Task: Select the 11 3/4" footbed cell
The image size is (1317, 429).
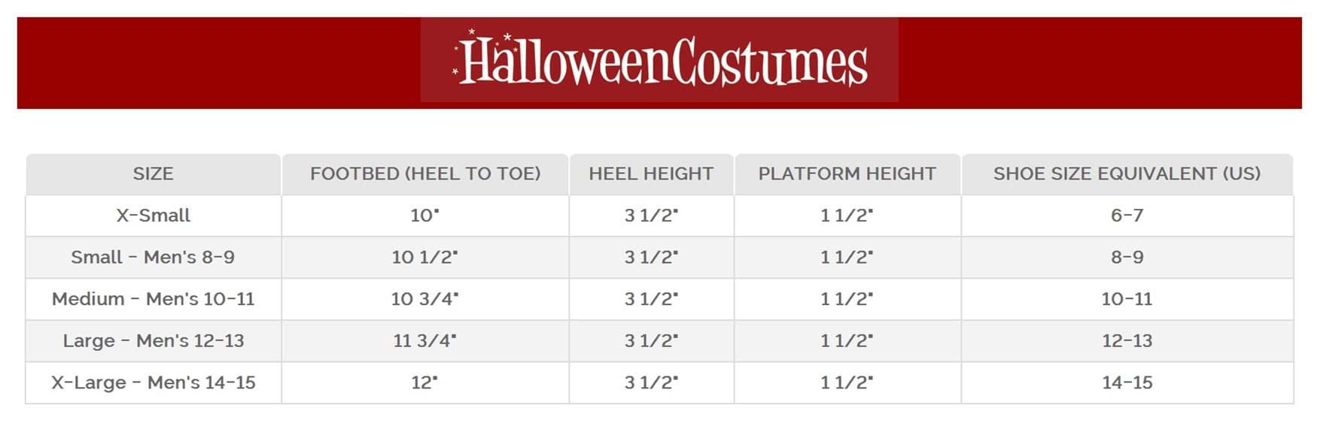Action: pyautogui.click(x=424, y=341)
